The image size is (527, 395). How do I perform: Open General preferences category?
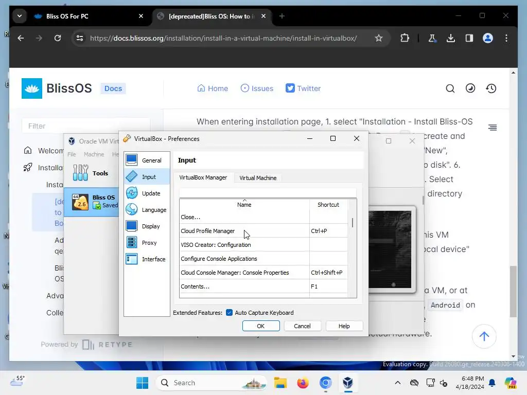[147, 160]
